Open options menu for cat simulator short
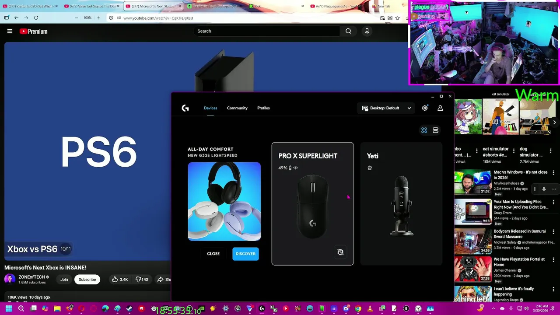The image size is (560, 315). [514, 150]
